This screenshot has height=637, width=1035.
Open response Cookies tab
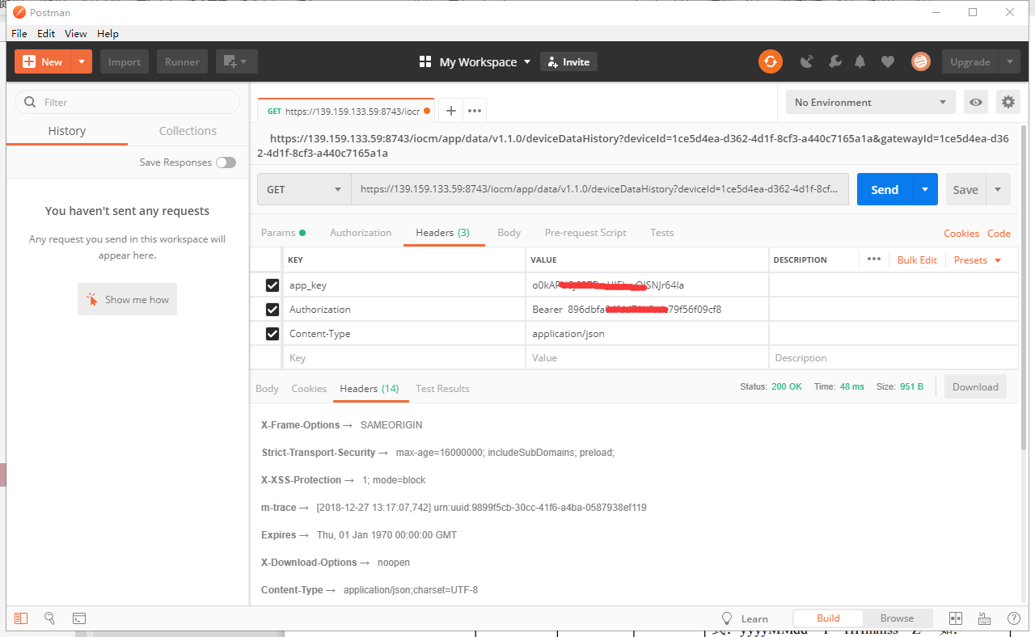[x=309, y=388]
